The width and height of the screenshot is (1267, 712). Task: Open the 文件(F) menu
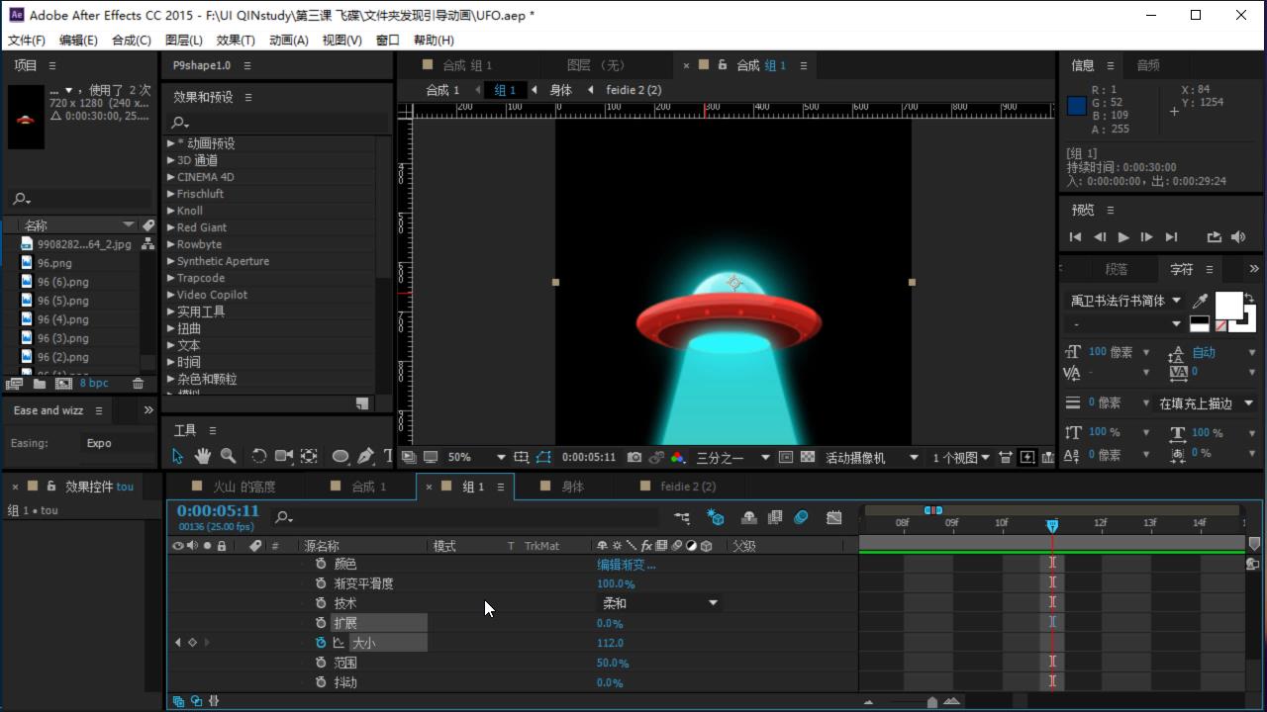tap(27, 41)
